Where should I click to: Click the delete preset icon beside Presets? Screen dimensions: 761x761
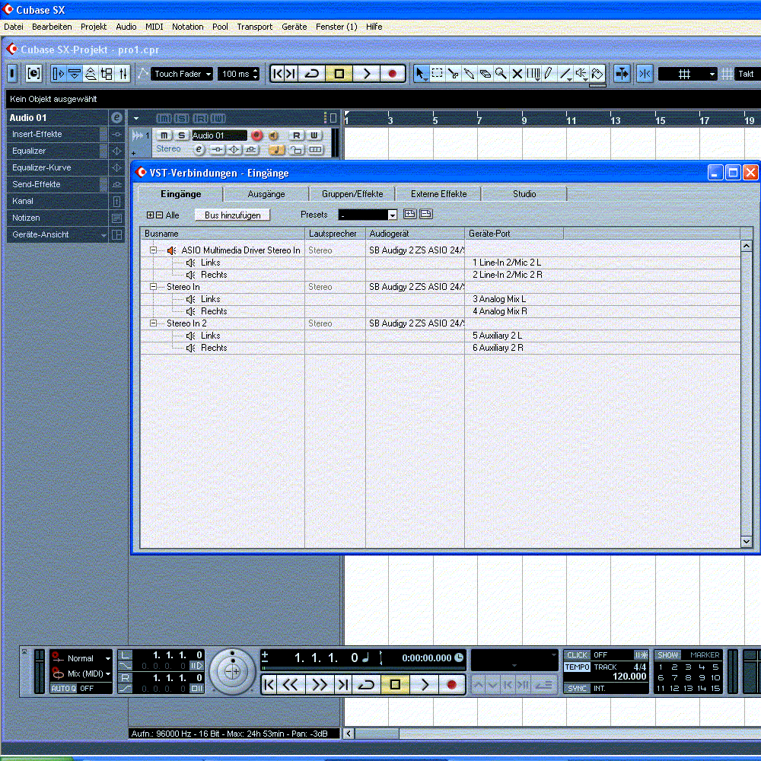(426, 214)
